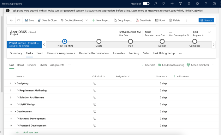
Task: Expand Frontend Development subtasks
Action: pyautogui.click(x=18, y=125)
